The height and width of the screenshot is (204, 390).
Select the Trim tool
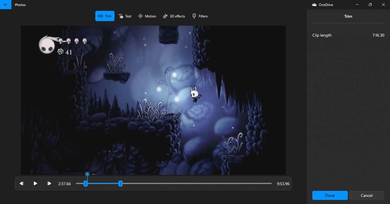pos(105,16)
